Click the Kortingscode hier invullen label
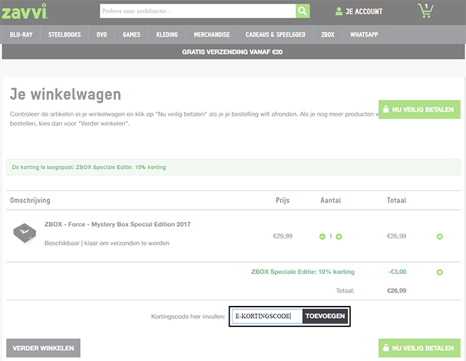The height and width of the screenshot is (361, 466). click(x=188, y=316)
